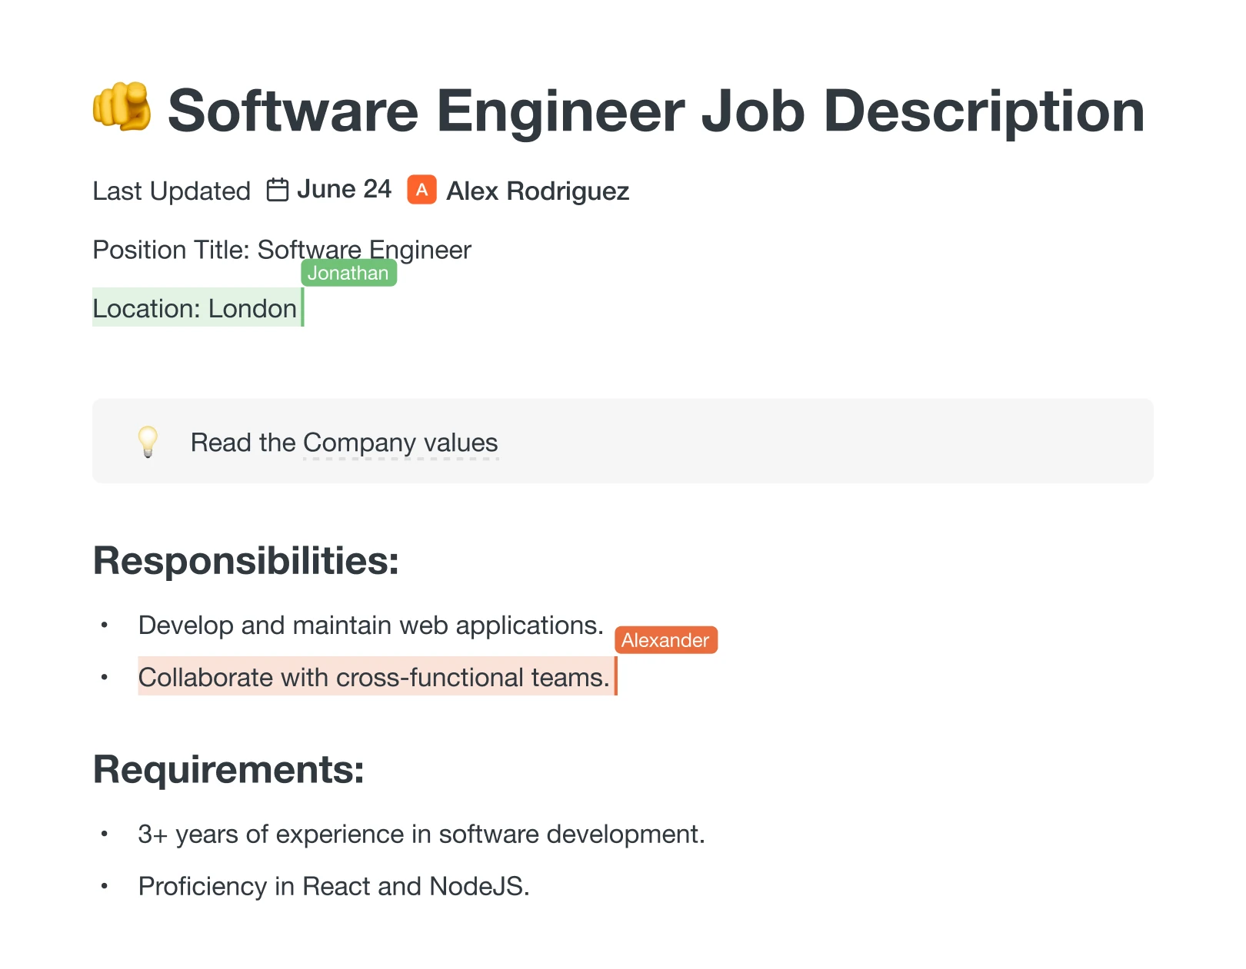Click '3+ years of experience' list item
Image resolution: width=1246 pixels, height=969 pixels.
point(421,835)
